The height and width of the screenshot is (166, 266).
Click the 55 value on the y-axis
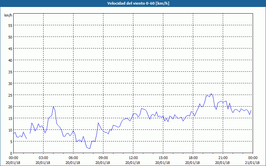pos(10,25)
